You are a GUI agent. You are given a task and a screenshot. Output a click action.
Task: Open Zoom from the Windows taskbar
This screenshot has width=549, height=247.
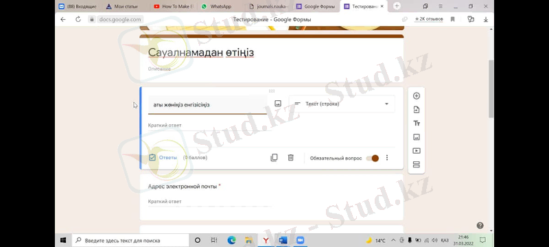(300, 240)
